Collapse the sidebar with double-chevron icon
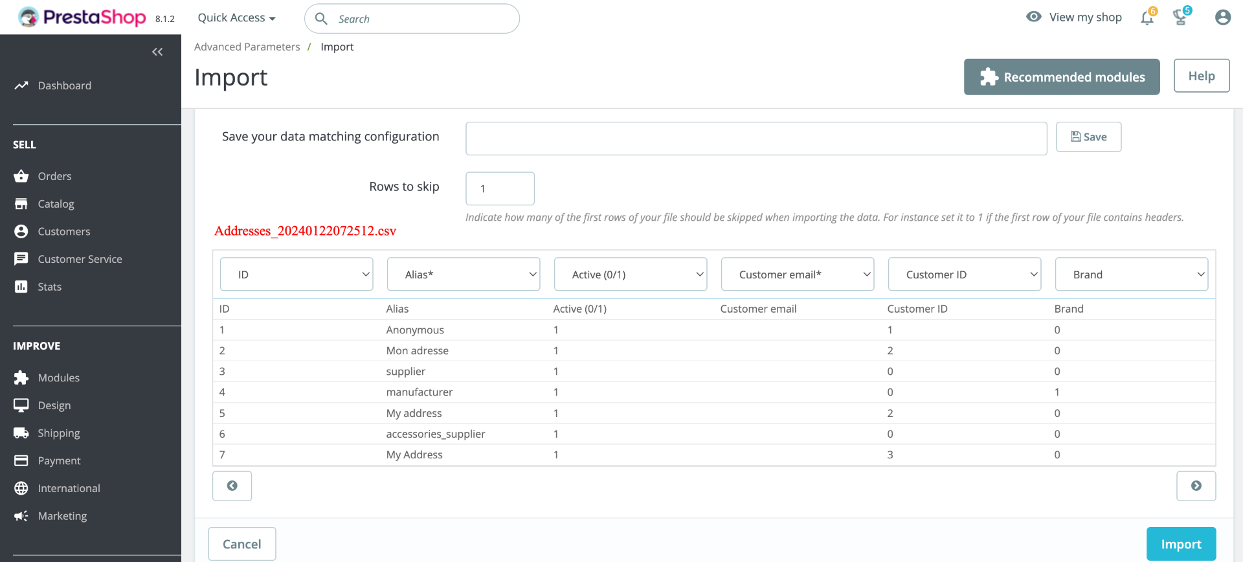 (x=157, y=52)
